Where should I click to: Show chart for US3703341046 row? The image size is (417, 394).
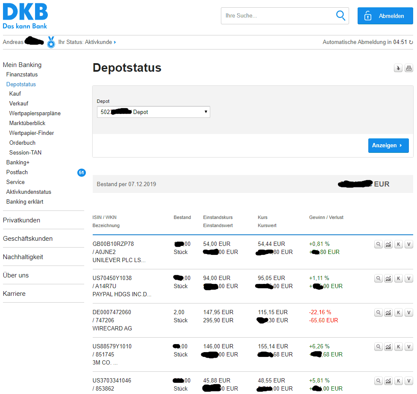[388, 381]
